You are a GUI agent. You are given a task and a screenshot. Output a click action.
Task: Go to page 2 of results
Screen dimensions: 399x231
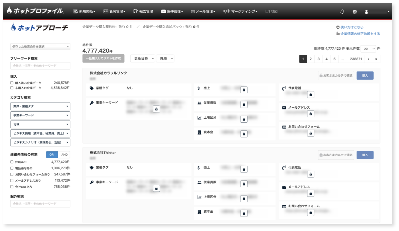tap(311, 59)
